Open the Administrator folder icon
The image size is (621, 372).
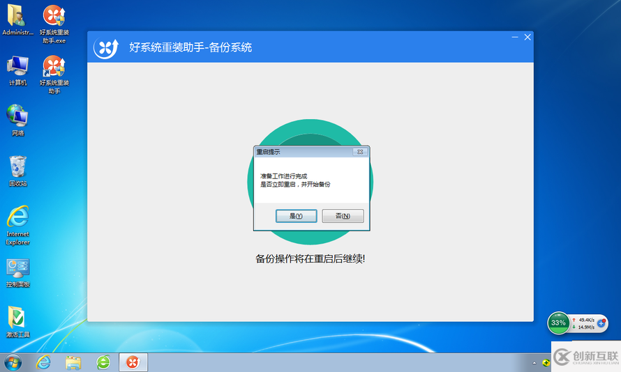(17, 20)
